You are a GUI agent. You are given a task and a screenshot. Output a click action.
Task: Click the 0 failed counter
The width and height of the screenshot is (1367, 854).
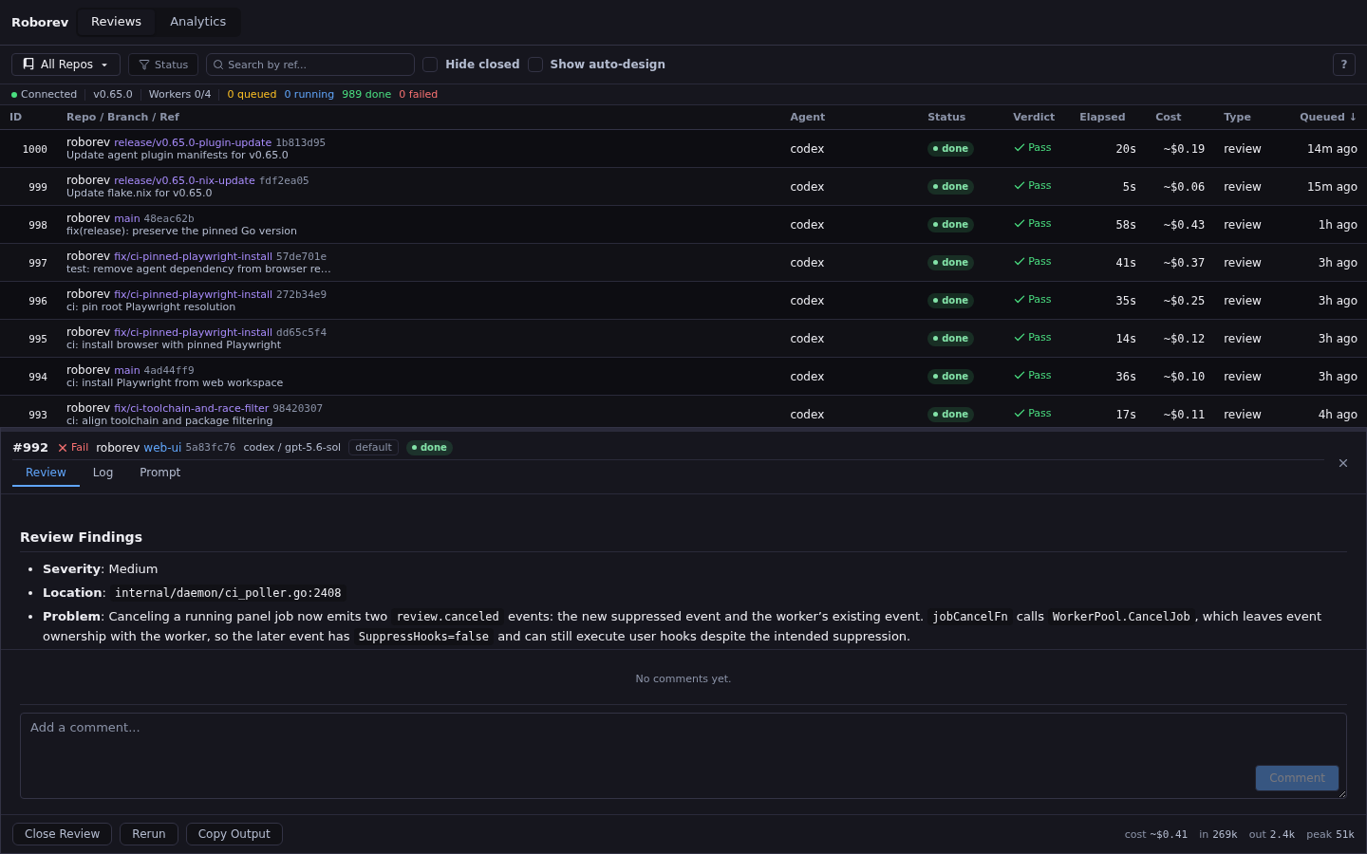point(419,95)
